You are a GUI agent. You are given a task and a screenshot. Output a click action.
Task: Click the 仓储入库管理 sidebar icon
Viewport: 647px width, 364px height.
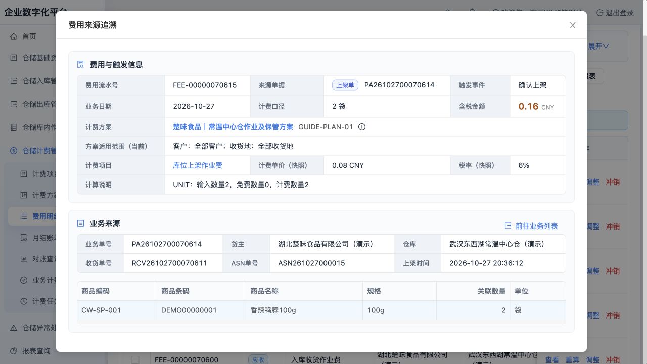14,81
